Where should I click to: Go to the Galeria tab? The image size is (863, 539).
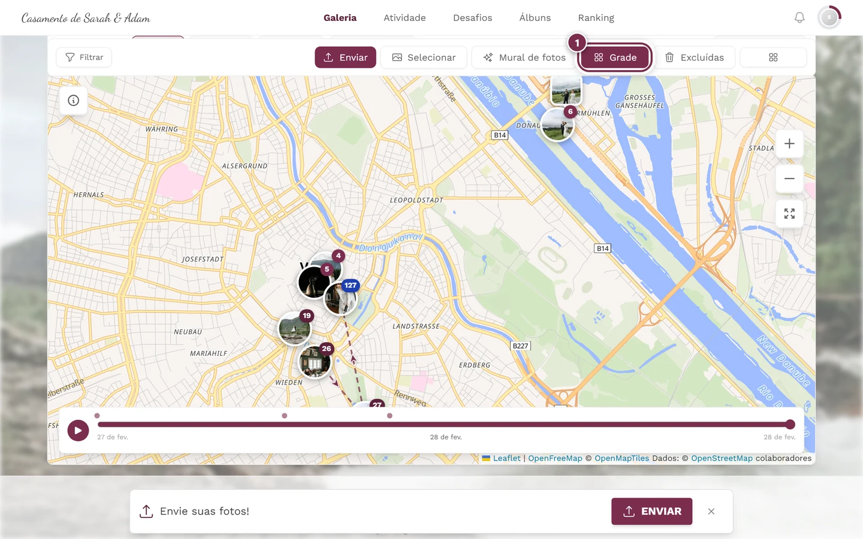point(340,18)
